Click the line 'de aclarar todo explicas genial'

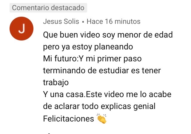click(99, 106)
